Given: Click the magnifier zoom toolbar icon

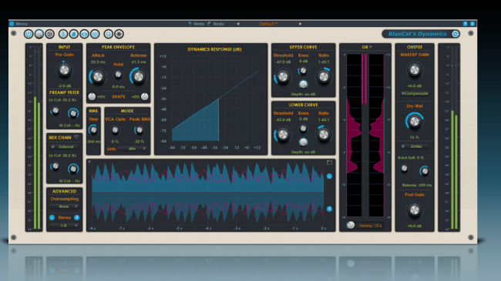Looking at the screenshot, I should click(109, 34).
